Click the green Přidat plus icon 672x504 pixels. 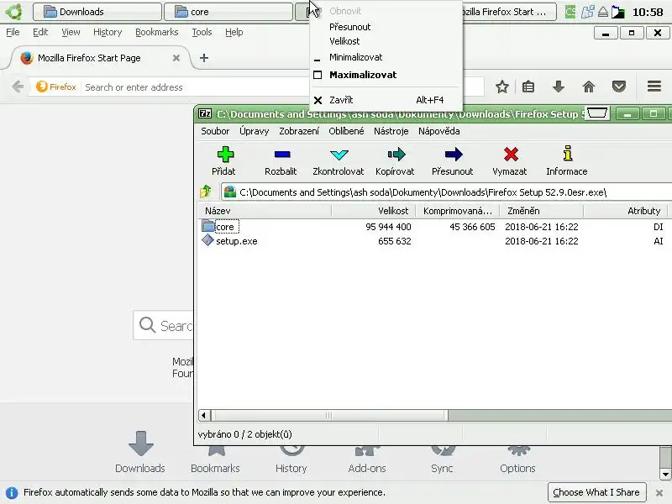pyautogui.click(x=225, y=155)
